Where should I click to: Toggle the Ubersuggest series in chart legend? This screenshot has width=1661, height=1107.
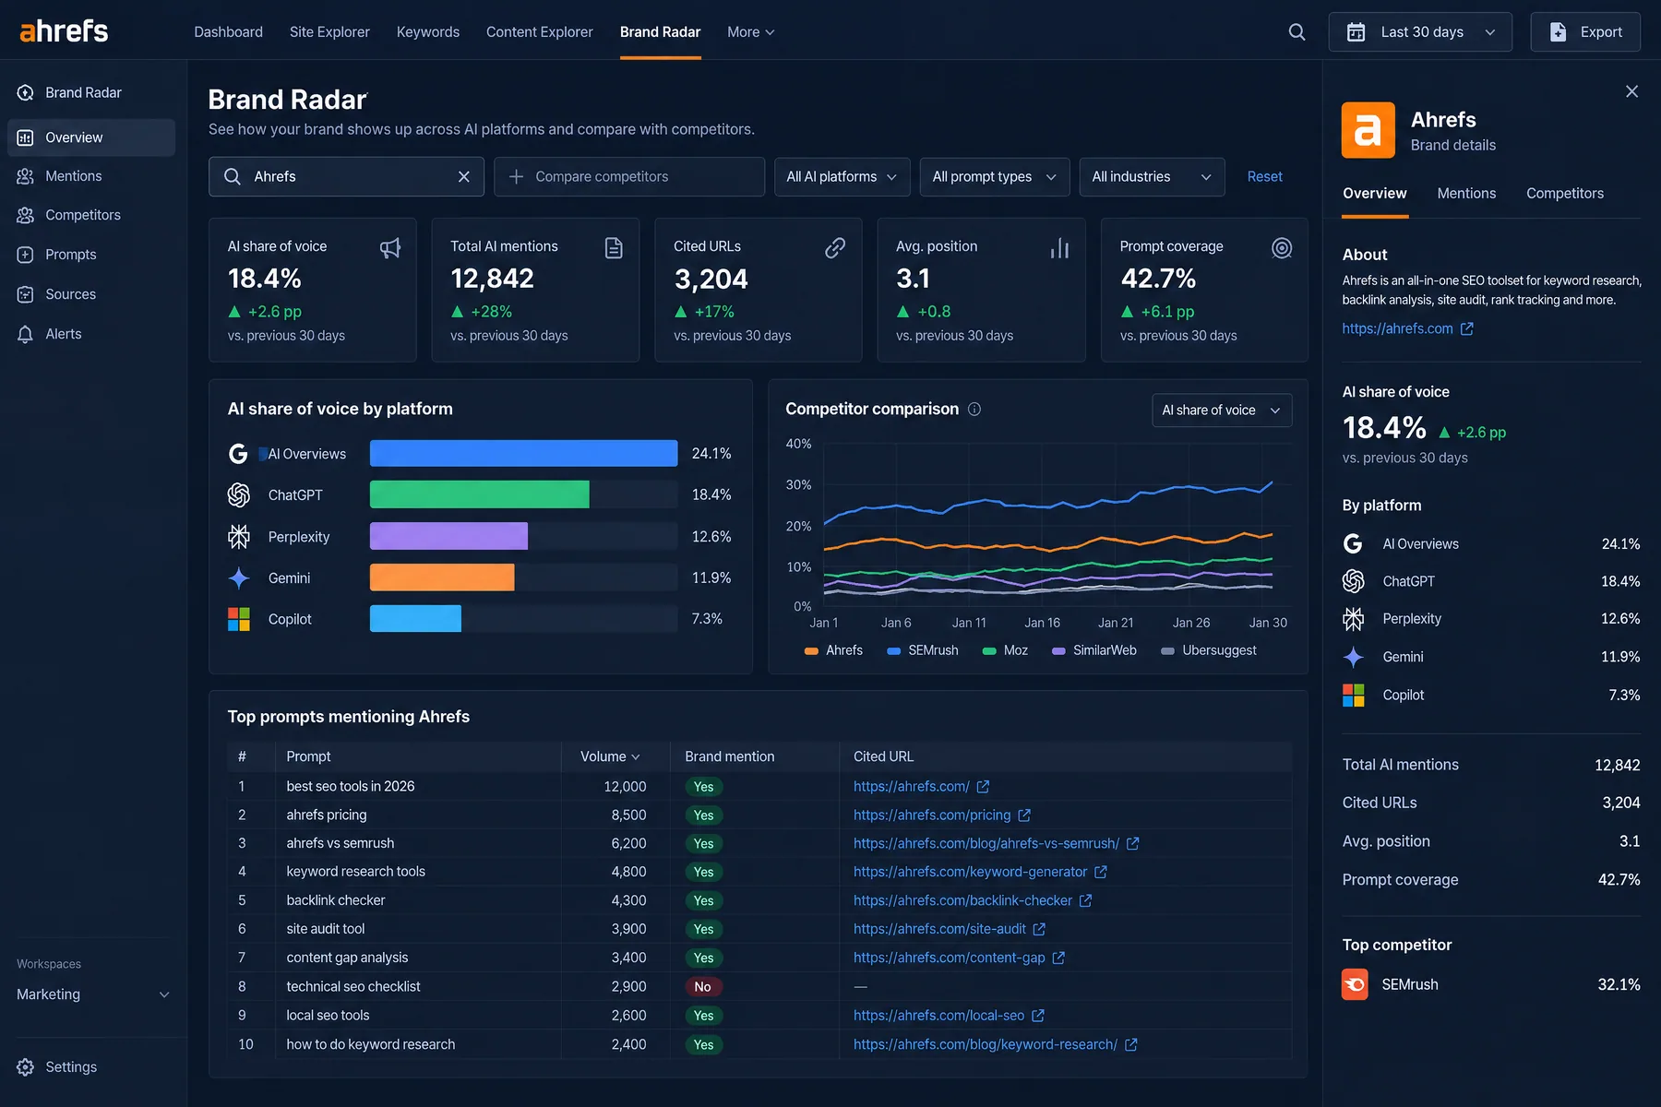click(x=1209, y=650)
